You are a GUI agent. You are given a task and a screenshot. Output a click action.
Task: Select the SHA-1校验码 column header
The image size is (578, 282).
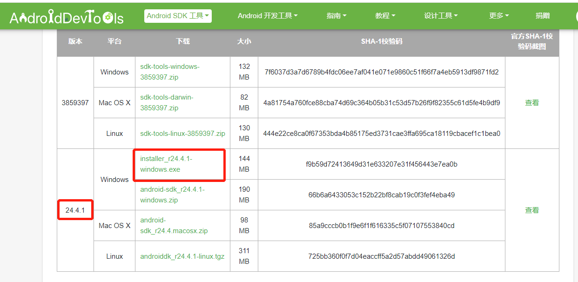click(382, 41)
